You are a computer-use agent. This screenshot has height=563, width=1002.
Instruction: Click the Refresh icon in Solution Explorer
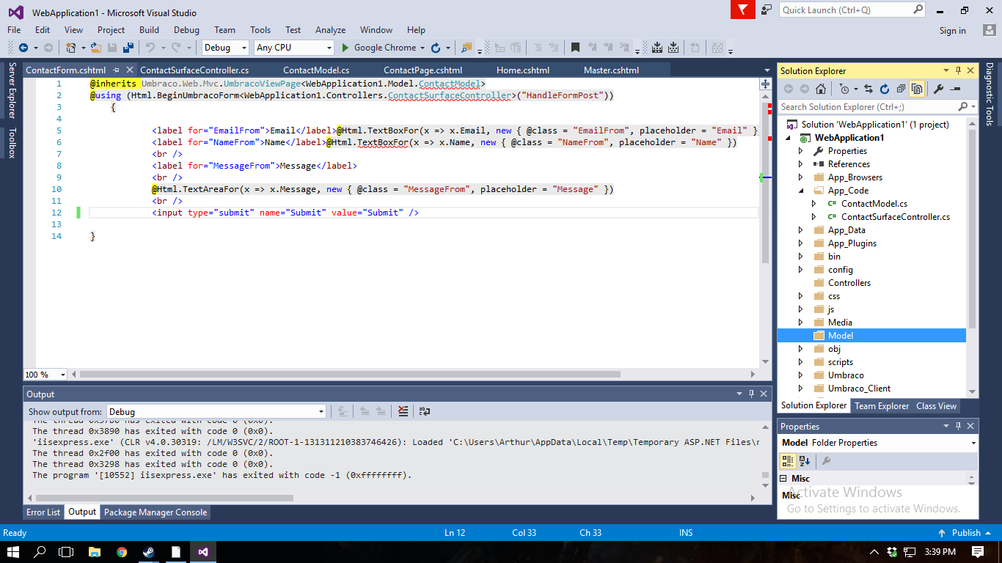884,89
